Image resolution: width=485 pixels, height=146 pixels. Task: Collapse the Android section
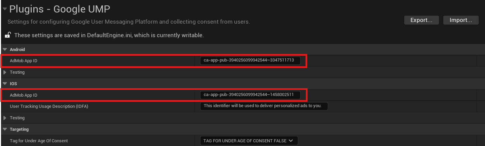(5, 50)
